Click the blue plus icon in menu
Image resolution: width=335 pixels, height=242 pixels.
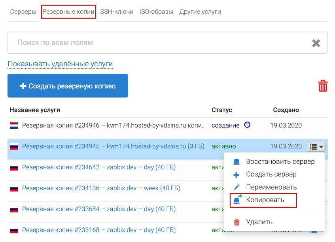tap(236, 175)
